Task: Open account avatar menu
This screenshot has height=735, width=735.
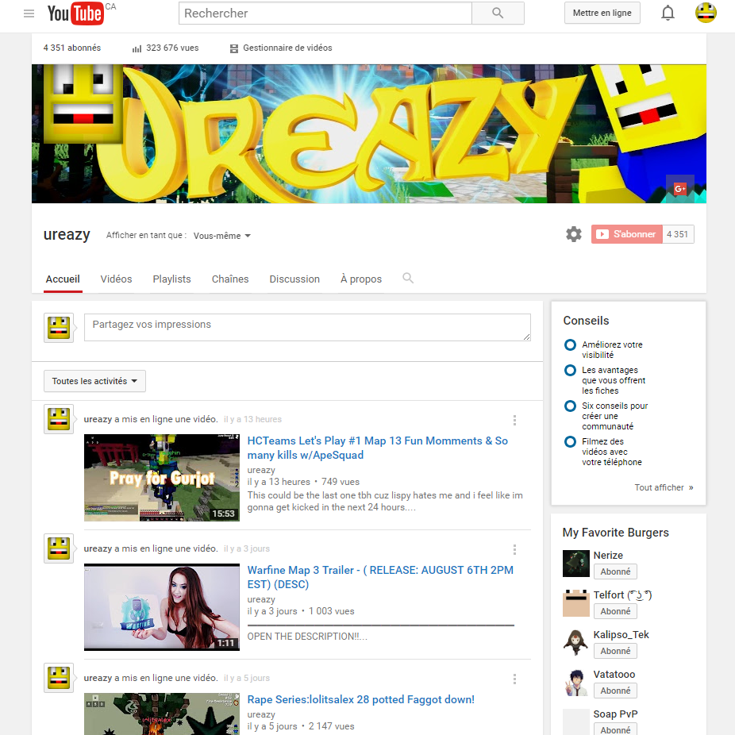Action: tap(706, 13)
